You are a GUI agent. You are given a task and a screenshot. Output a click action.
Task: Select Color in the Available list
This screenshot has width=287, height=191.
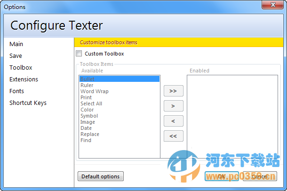pyautogui.click(x=120, y=110)
